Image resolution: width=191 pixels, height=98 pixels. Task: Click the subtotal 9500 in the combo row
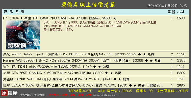tap(181, 18)
